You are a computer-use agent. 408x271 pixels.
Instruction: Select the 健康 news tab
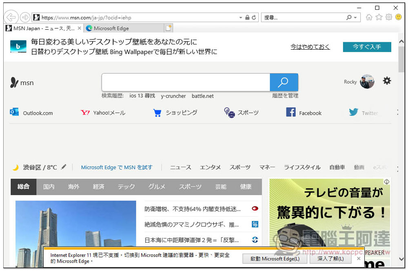click(246, 187)
